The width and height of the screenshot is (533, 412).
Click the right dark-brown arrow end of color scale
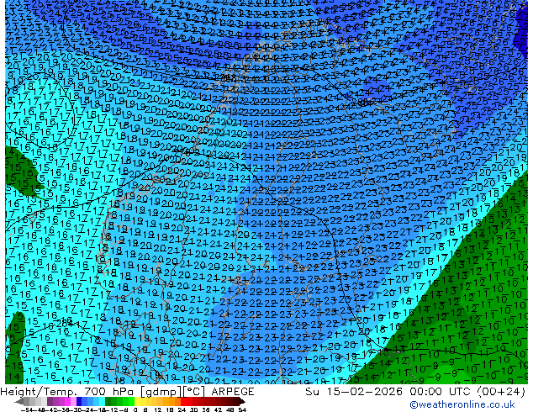[x=242, y=402]
